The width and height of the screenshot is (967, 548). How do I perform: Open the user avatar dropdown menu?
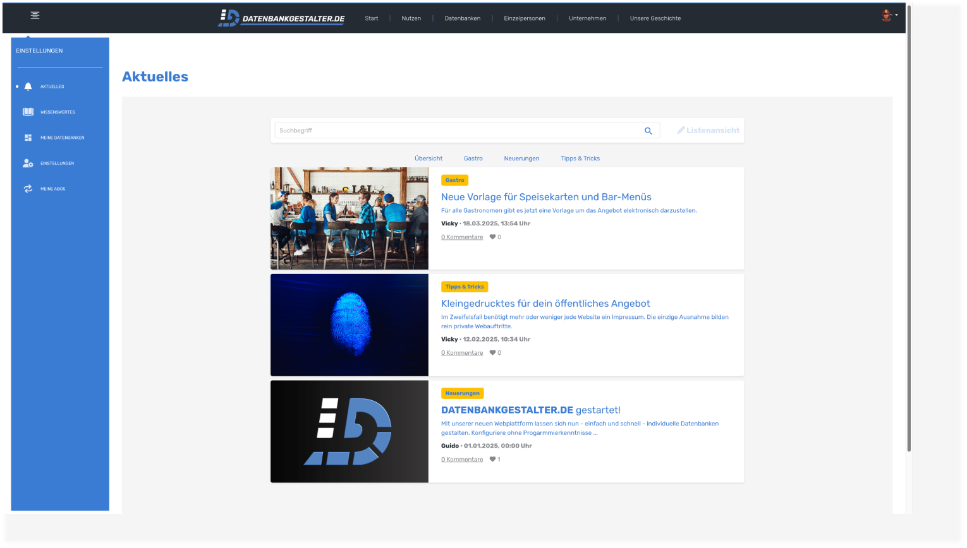[889, 15]
